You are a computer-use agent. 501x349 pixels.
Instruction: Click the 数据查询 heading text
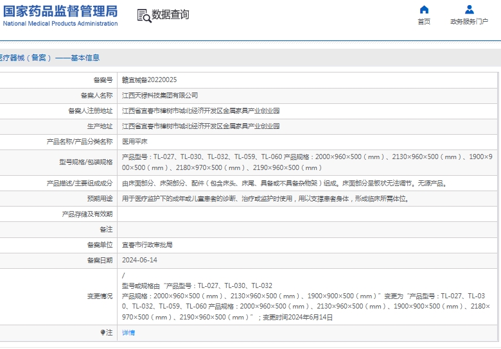(x=170, y=15)
